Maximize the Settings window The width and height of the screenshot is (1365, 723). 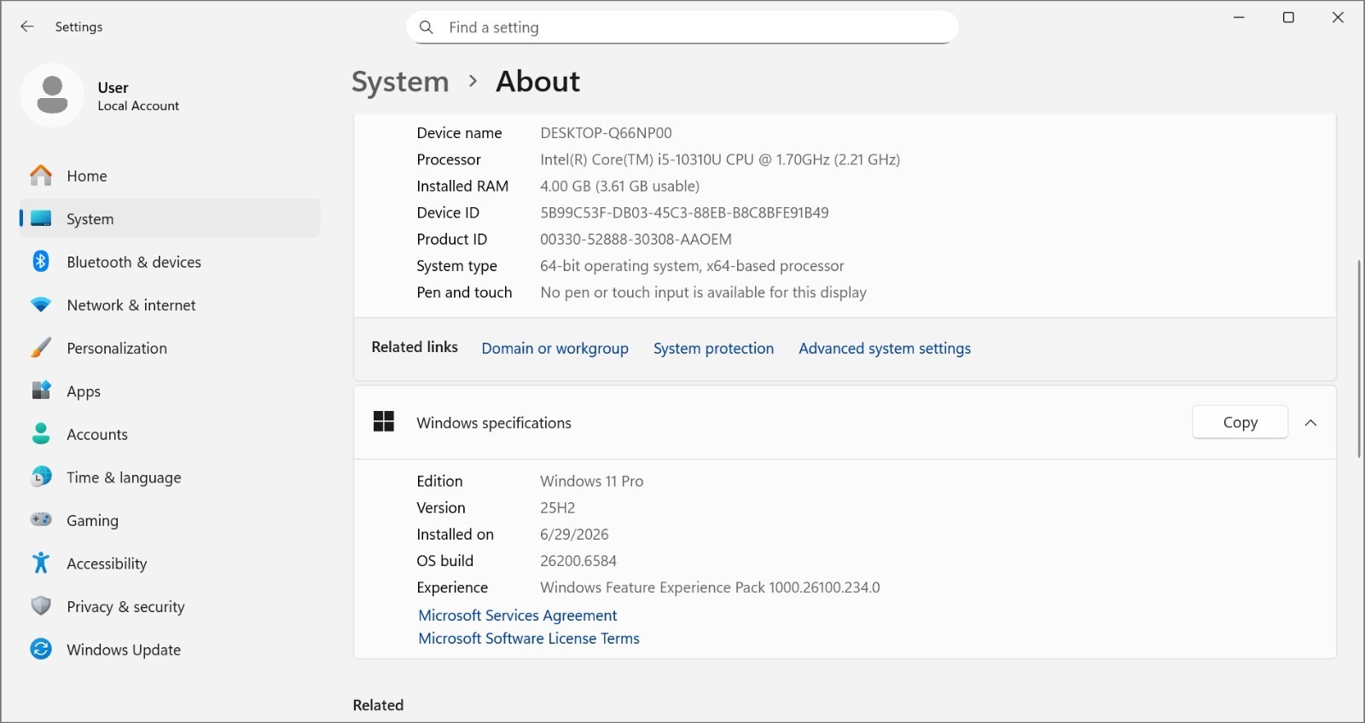pyautogui.click(x=1288, y=17)
